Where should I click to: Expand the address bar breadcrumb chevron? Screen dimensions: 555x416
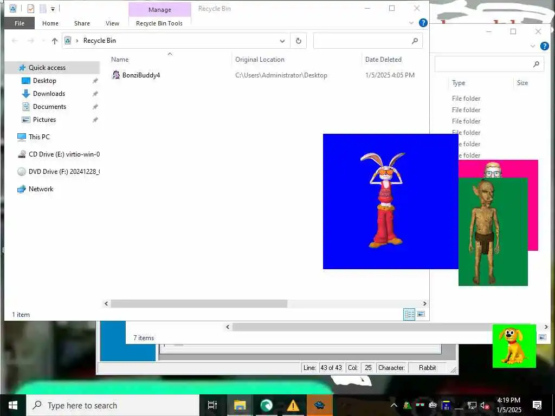[x=77, y=41]
